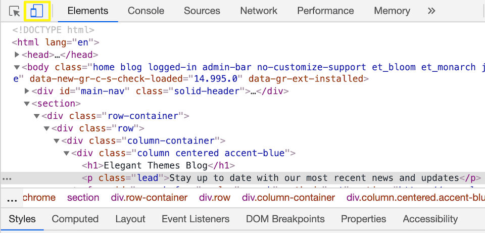485x233 pixels.
Task: Open the Network tab
Action: coord(259,11)
